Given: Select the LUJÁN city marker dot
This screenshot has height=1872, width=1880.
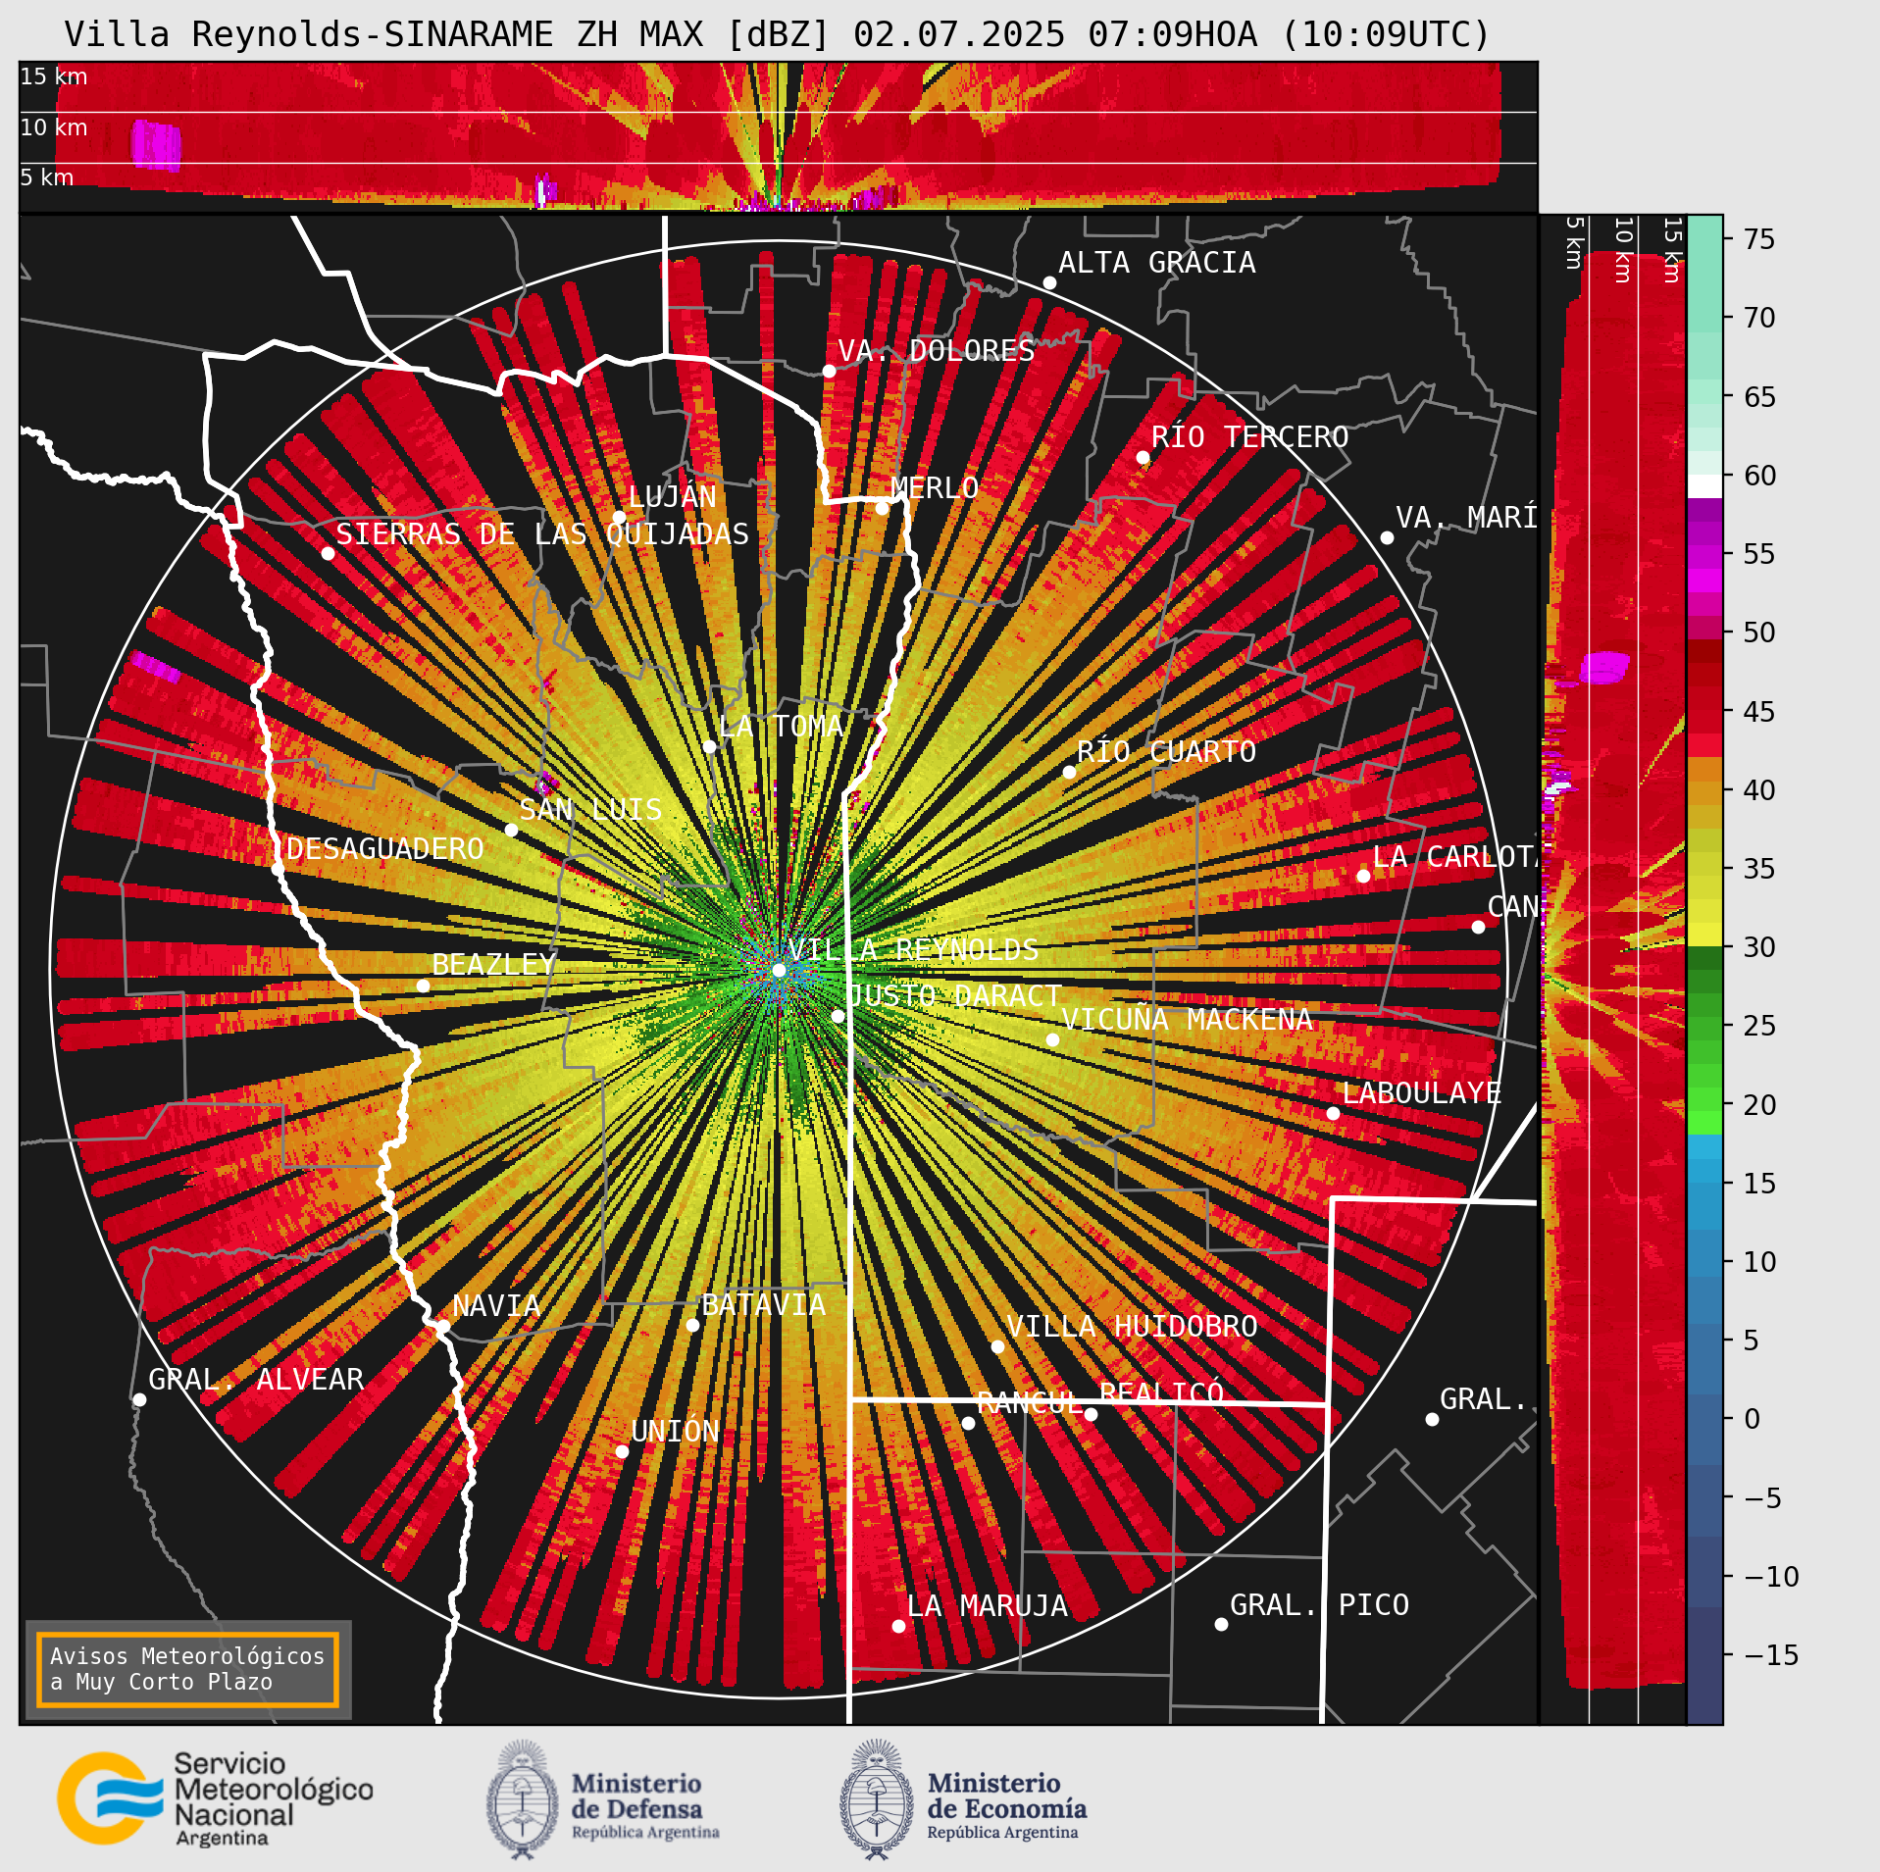Looking at the screenshot, I should (619, 517).
